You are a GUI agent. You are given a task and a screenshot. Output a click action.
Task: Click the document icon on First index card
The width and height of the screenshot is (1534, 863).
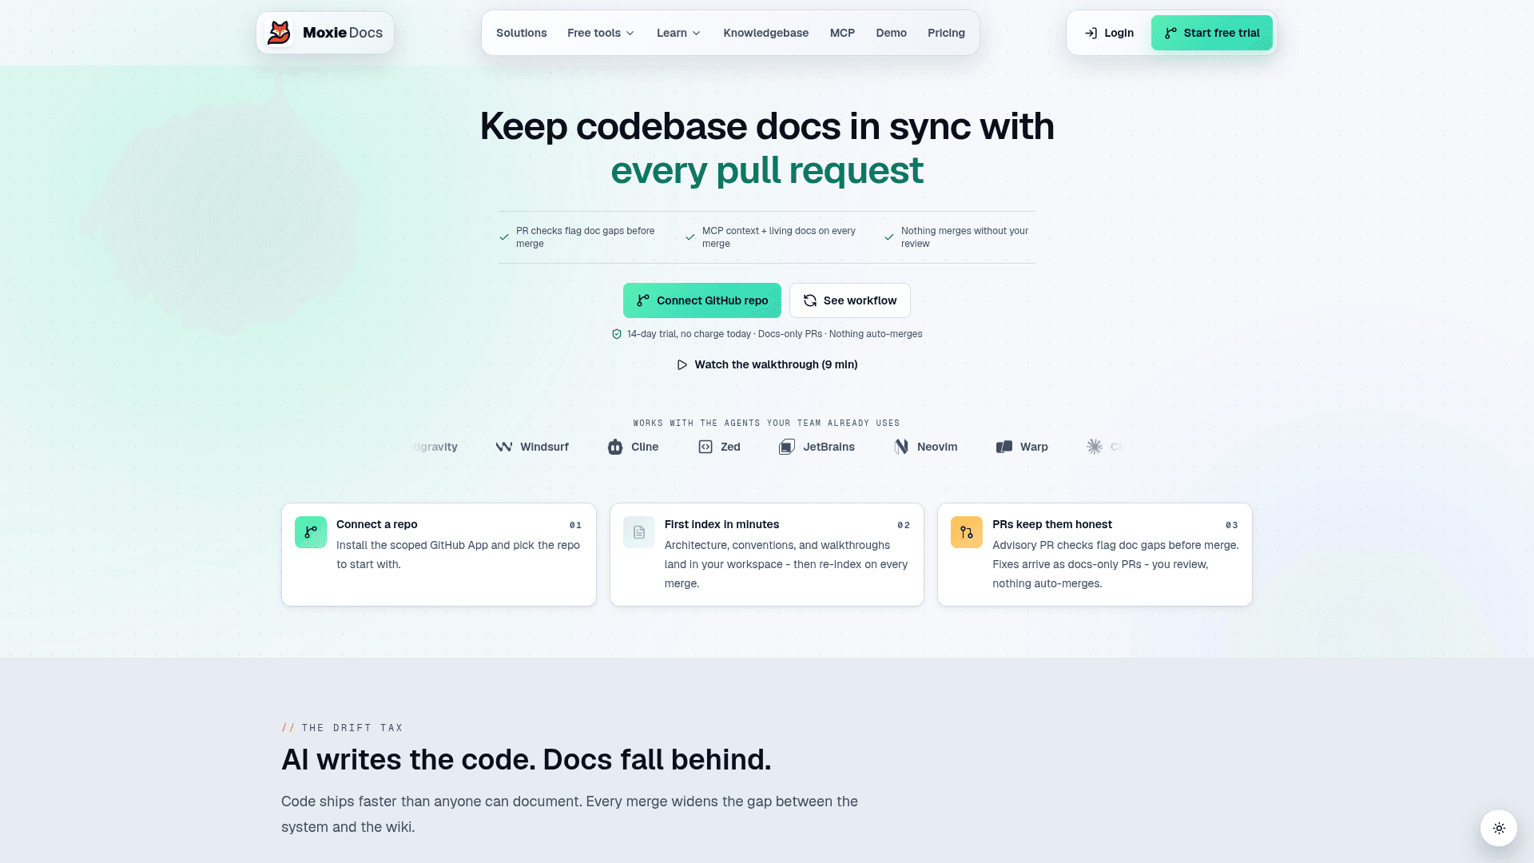[x=639, y=532]
